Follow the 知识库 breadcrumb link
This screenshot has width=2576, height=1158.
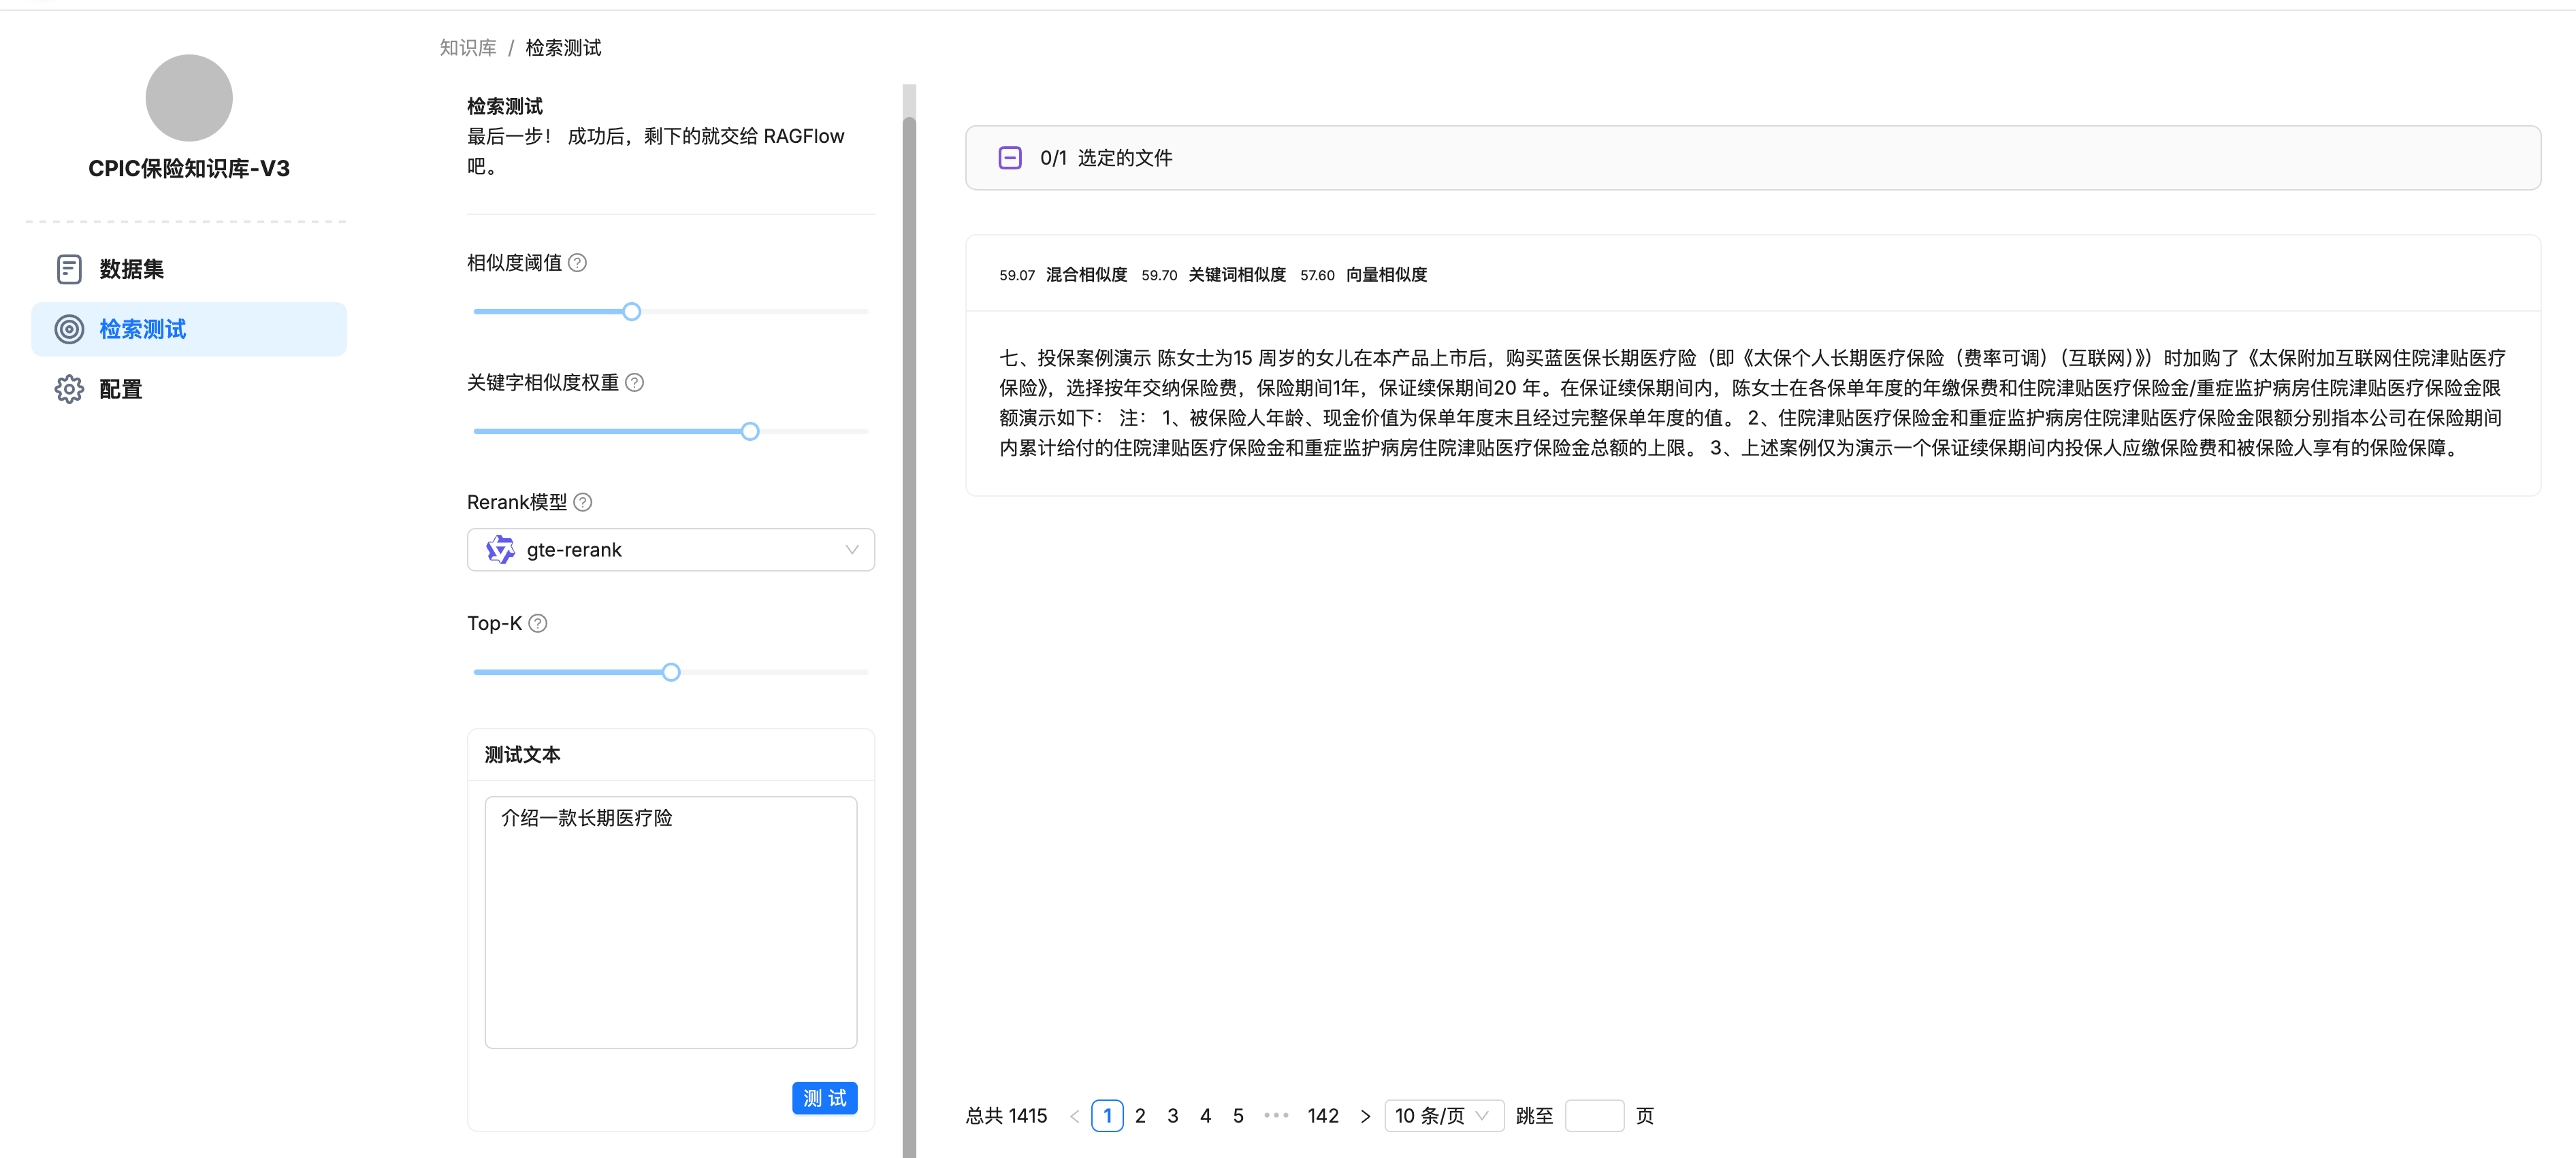pos(468,48)
